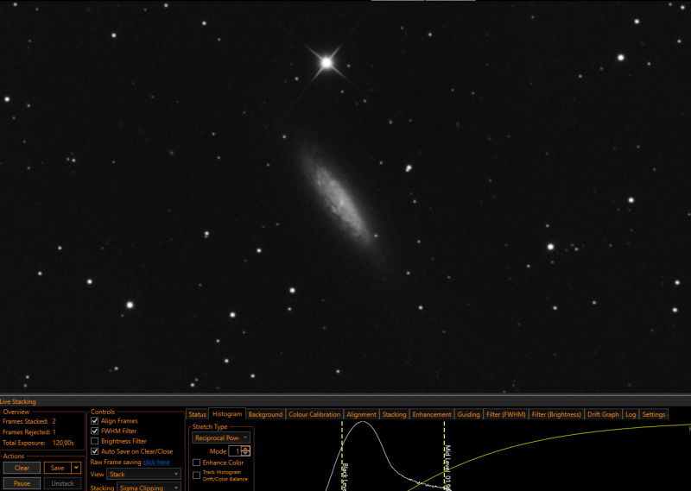The height and width of the screenshot is (491, 691).
Task: Open the Guiding tab
Action: point(468,414)
